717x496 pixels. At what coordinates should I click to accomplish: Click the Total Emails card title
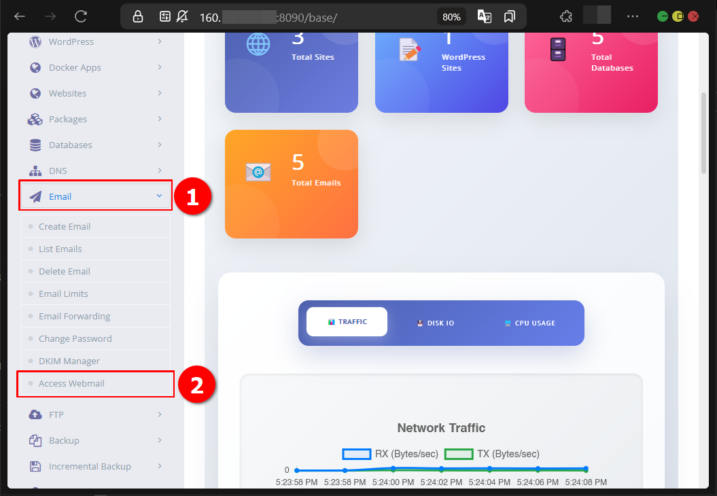(x=316, y=183)
